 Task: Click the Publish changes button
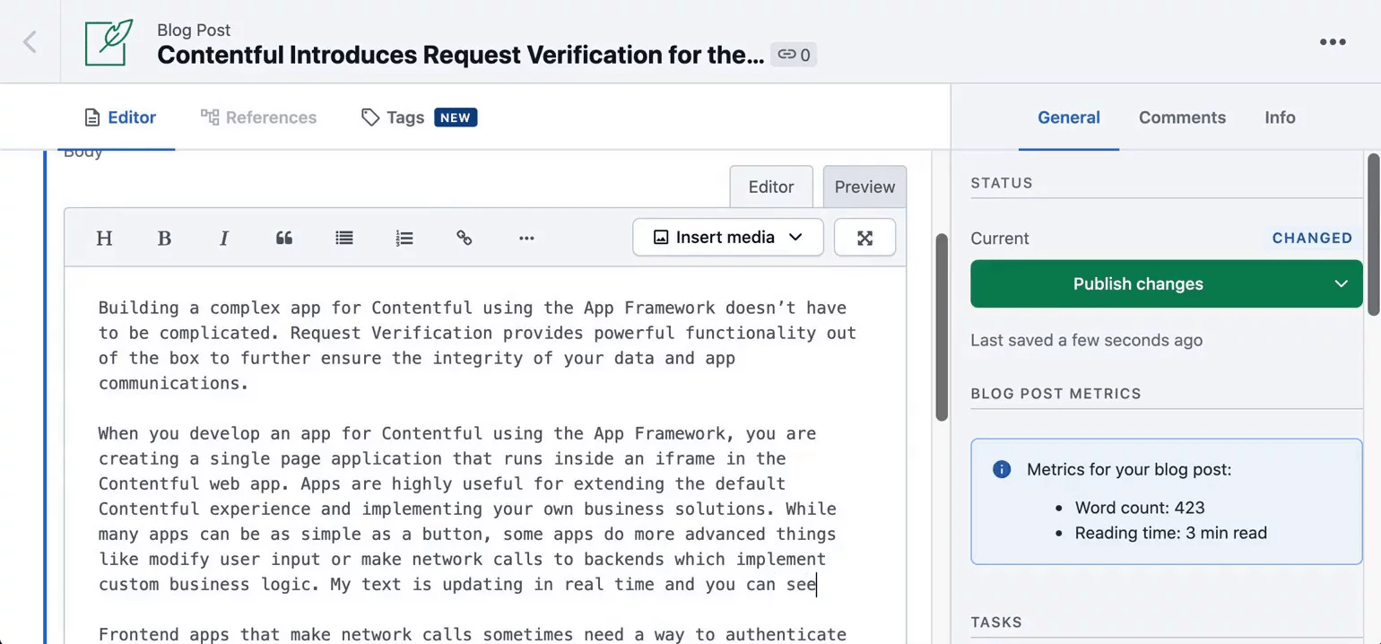pos(1138,283)
